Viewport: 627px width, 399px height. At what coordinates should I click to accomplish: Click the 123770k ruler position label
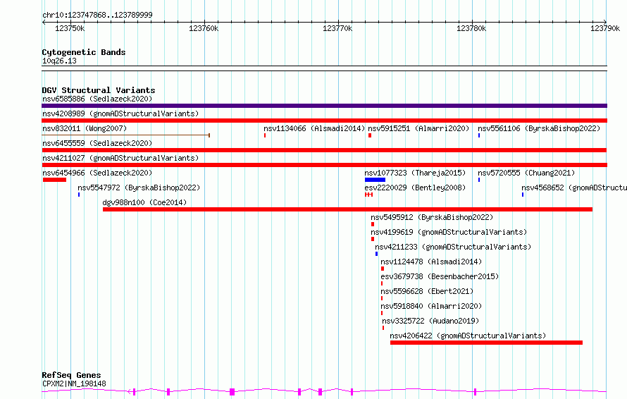337,28
